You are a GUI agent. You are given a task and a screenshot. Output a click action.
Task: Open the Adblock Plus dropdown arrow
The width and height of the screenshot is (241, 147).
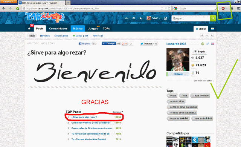[x=226, y=8]
